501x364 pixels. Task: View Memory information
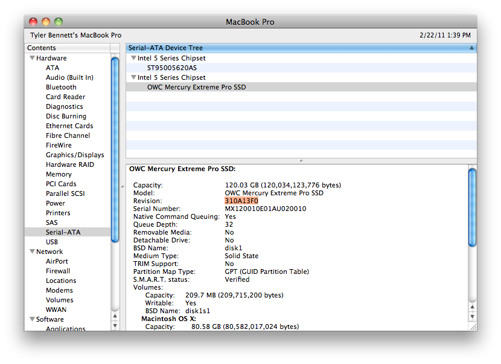coord(59,174)
